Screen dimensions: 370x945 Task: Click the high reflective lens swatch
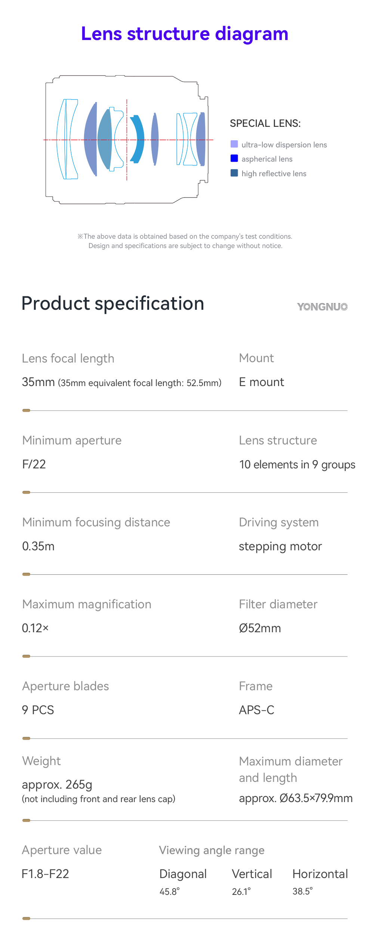pyautogui.click(x=234, y=173)
